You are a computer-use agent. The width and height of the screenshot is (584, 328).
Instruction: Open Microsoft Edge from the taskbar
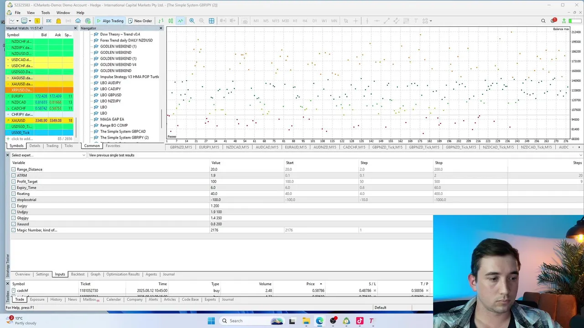(x=319, y=321)
